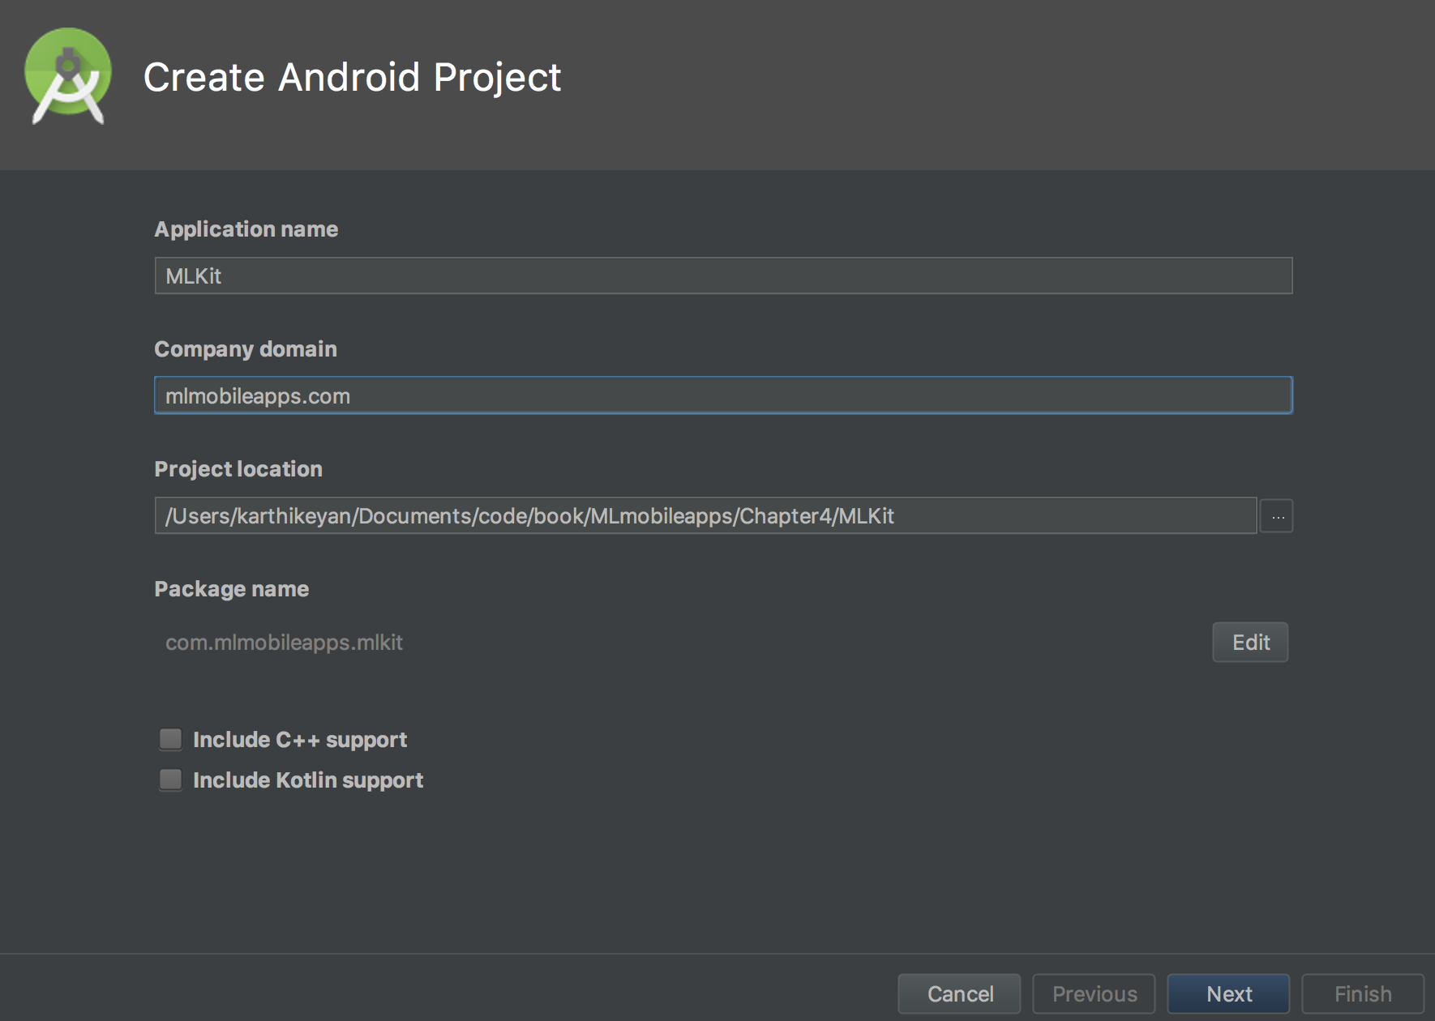1435x1021 pixels.
Task: Enable Include Kotlin support checkbox
Action: point(170,780)
